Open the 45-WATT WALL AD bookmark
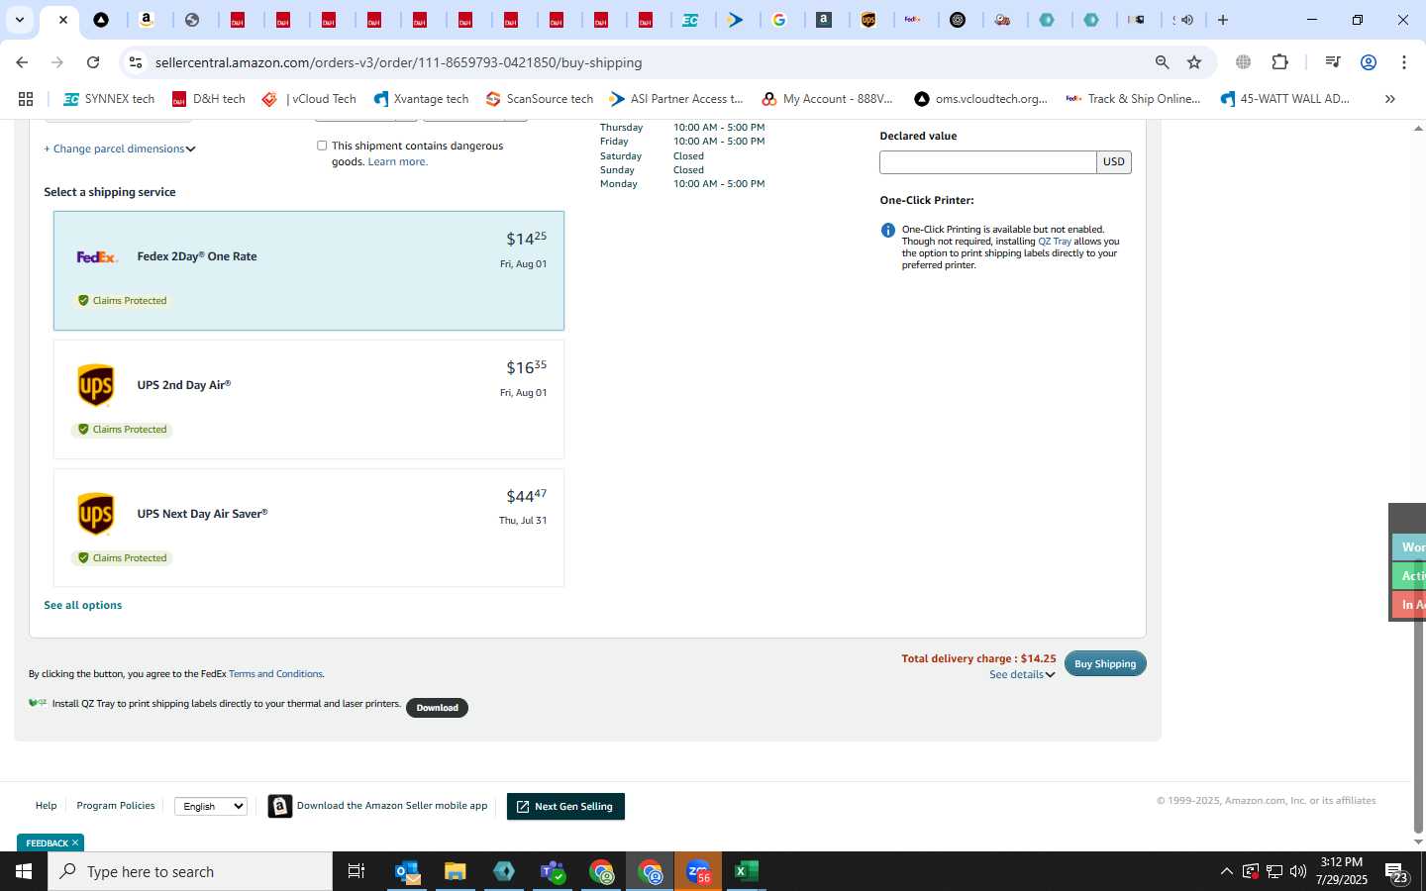 pos(1284,99)
